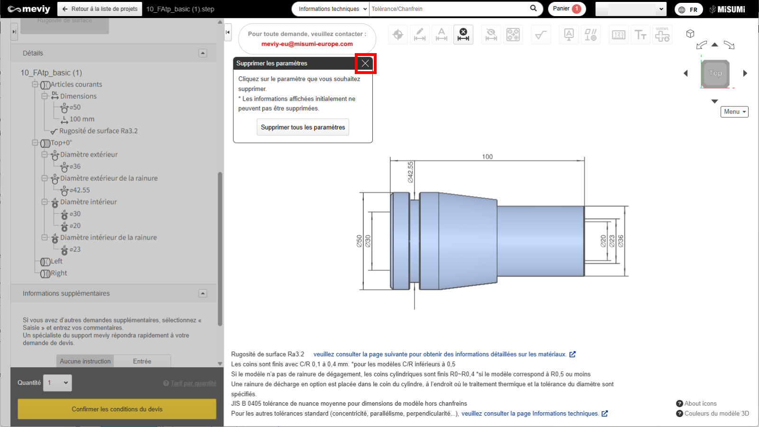Open the view cube Menu dropdown
759x427 pixels.
[x=734, y=112]
